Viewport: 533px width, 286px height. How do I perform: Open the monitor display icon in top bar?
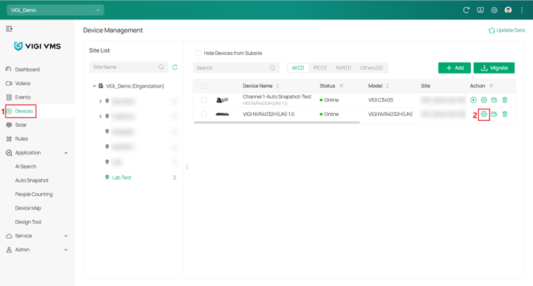click(x=480, y=10)
